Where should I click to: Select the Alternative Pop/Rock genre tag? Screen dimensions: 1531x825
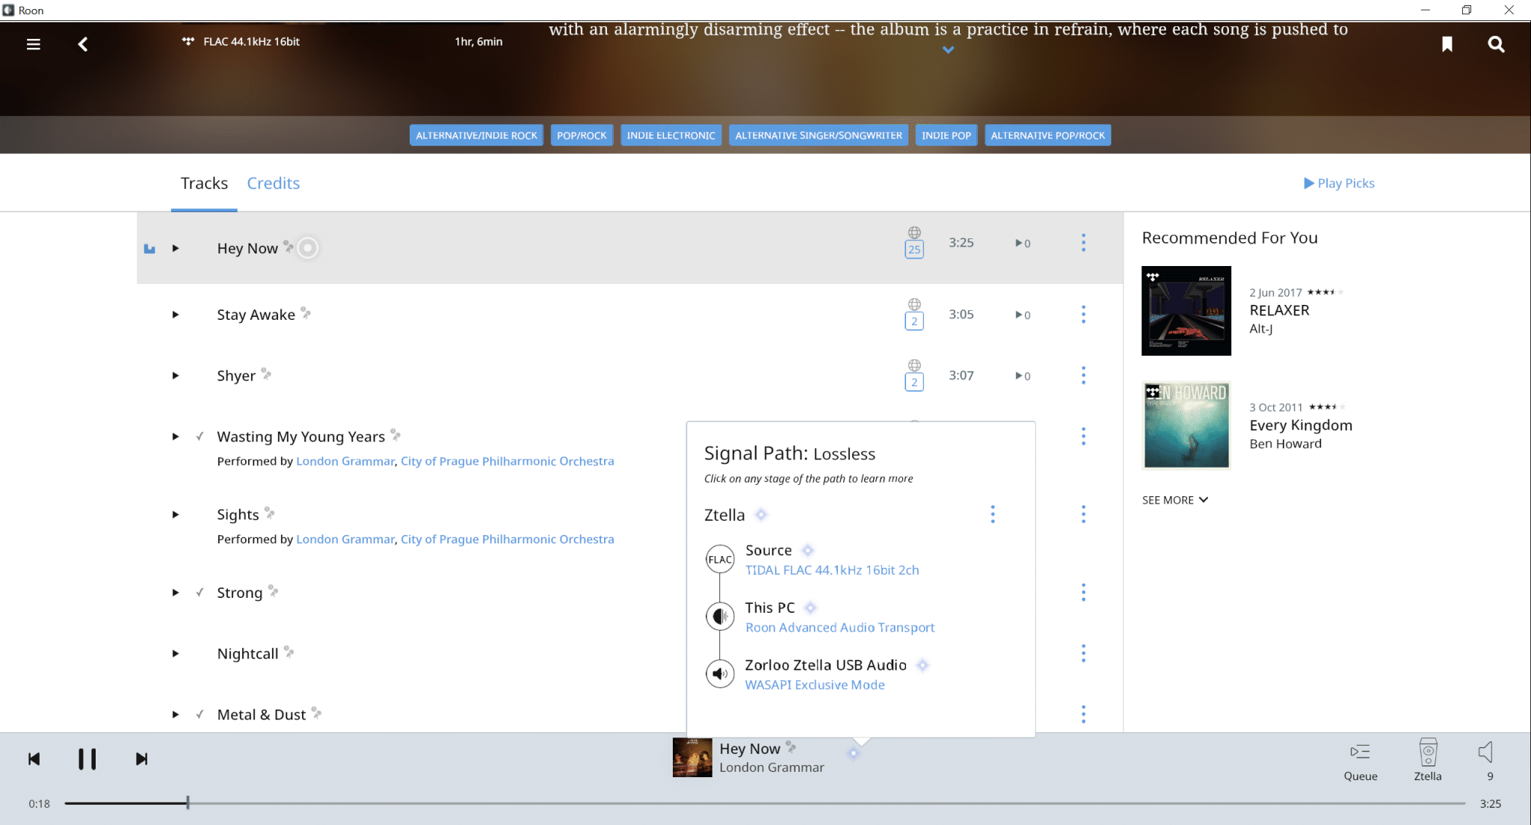click(1047, 135)
